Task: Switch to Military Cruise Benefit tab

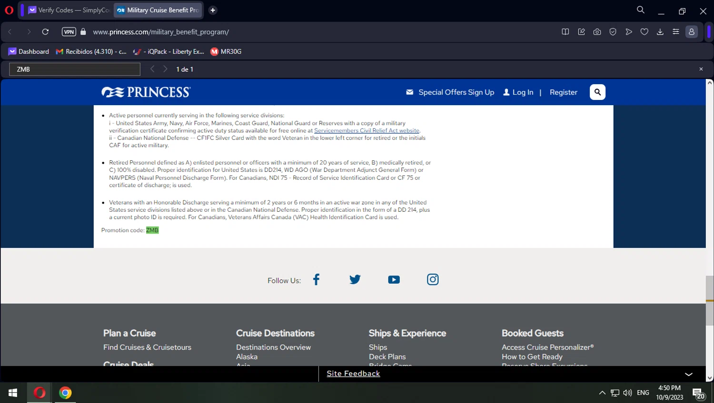Action: click(159, 10)
